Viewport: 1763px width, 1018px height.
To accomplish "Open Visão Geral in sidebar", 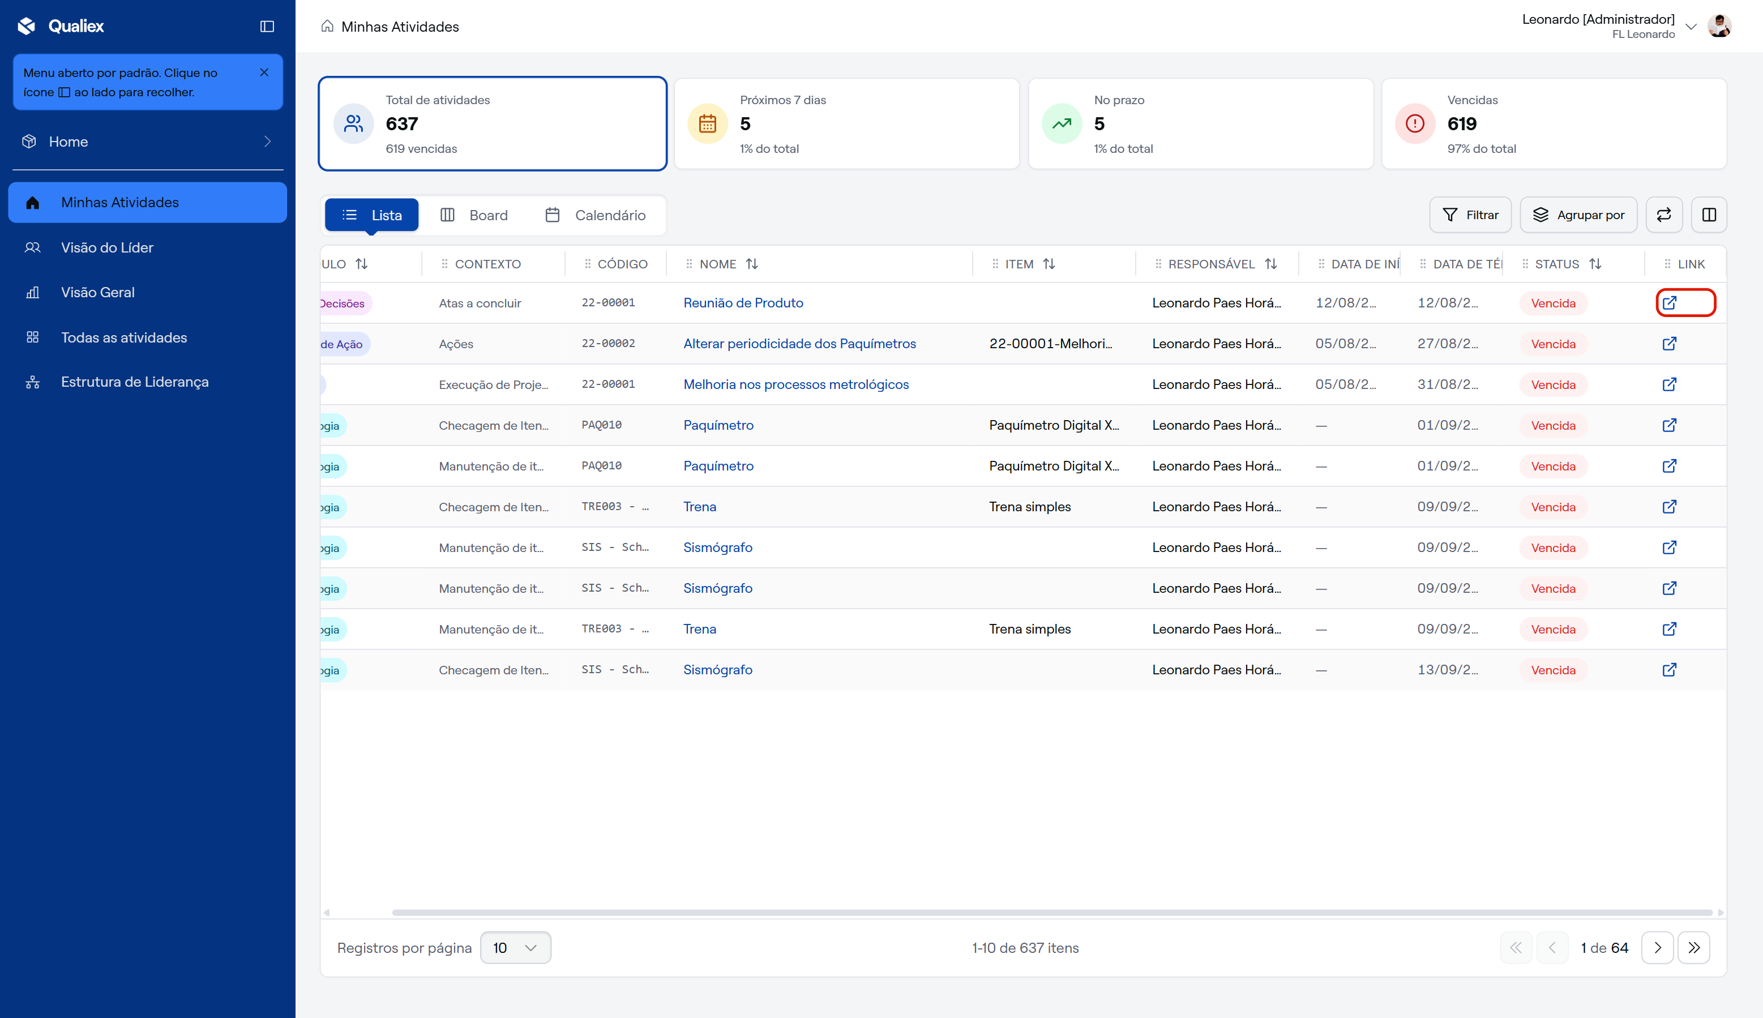I will point(148,292).
